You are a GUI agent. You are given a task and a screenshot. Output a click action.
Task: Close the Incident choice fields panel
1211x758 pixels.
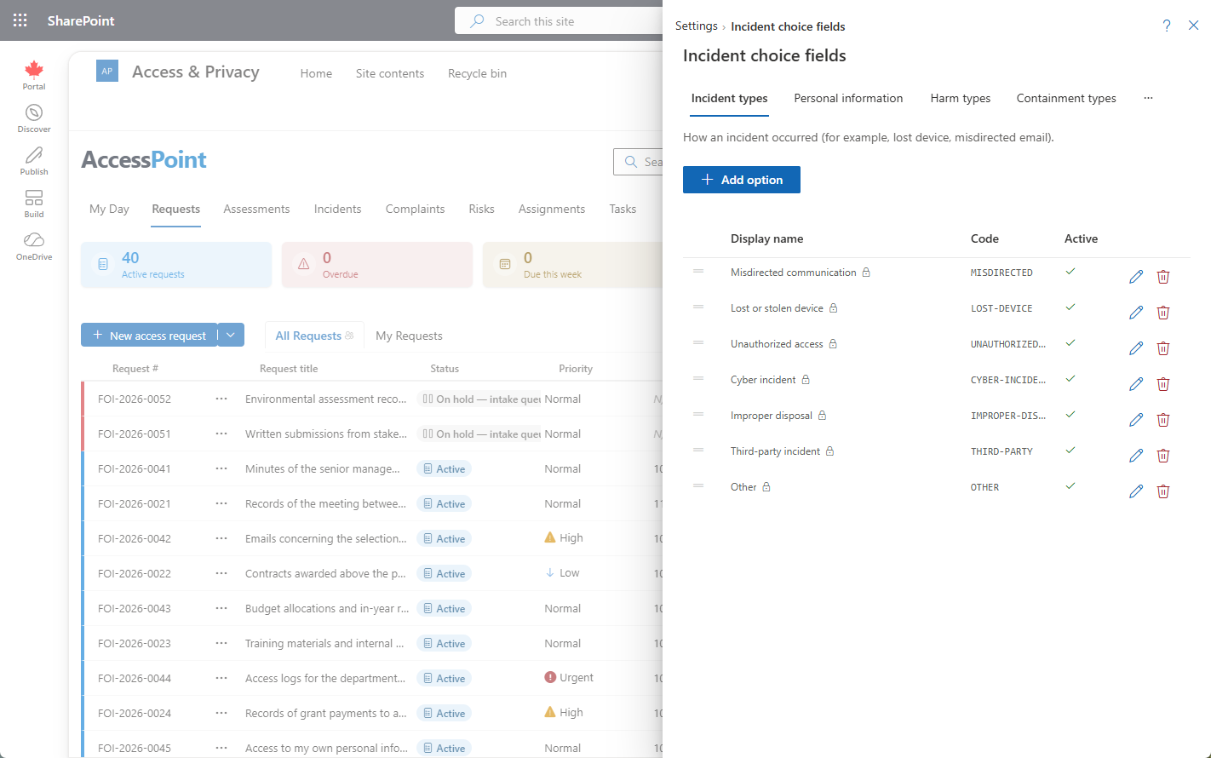pos(1194,26)
